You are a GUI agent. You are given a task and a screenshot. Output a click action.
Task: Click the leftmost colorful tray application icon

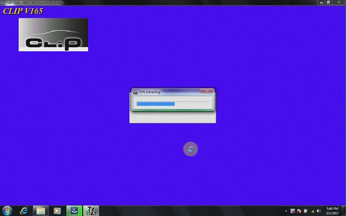click(x=293, y=211)
